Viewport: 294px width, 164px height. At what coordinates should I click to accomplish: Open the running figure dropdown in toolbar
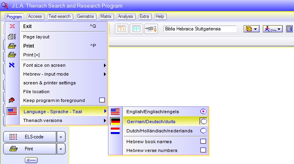click(273, 29)
